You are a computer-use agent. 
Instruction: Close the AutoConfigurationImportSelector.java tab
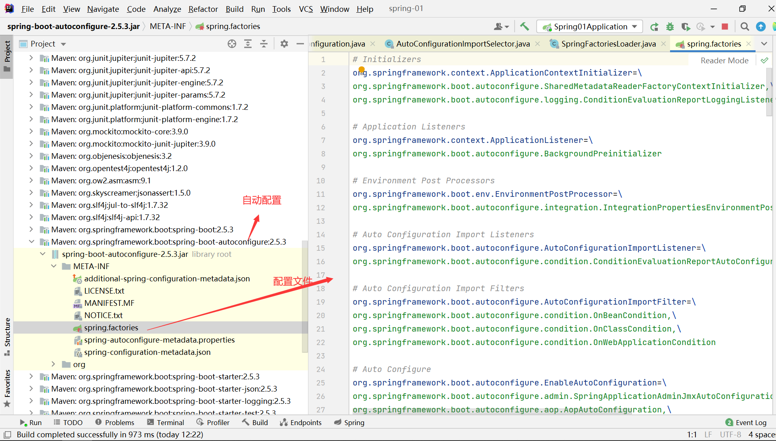pos(538,44)
